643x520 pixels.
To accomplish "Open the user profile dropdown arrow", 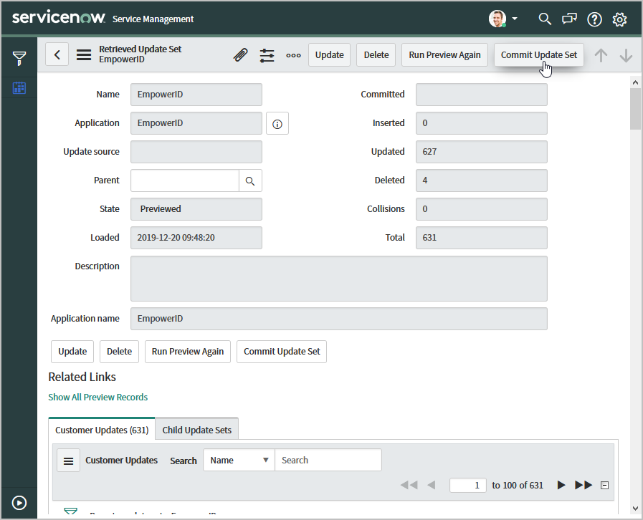I will (x=515, y=19).
